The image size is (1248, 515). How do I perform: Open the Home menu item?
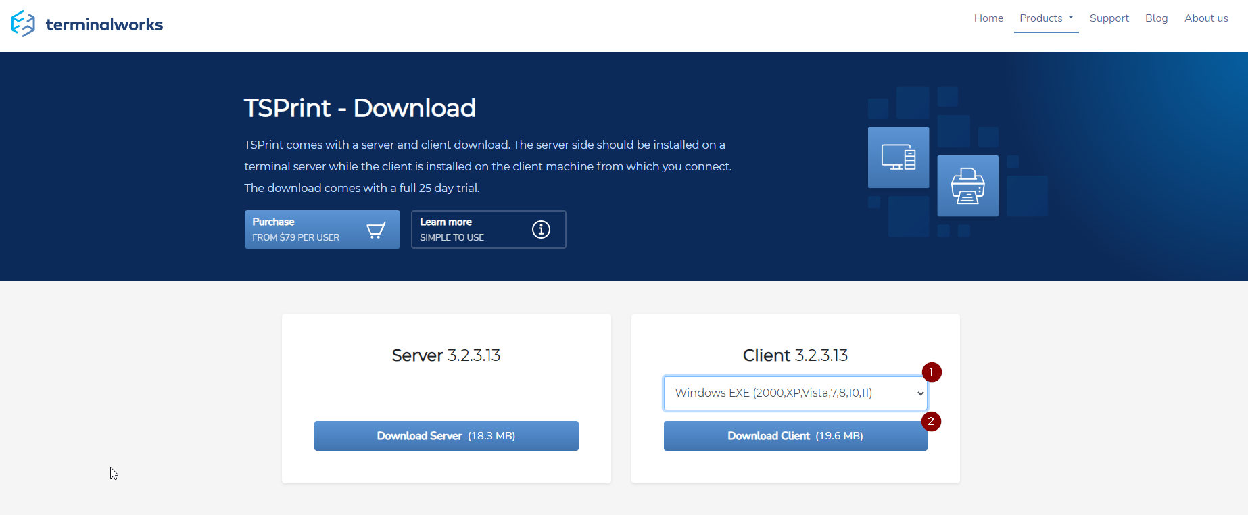pyautogui.click(x=988, y=18)
